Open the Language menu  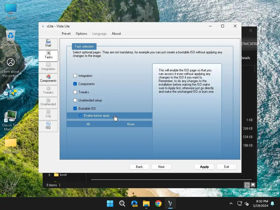point(100,34)
